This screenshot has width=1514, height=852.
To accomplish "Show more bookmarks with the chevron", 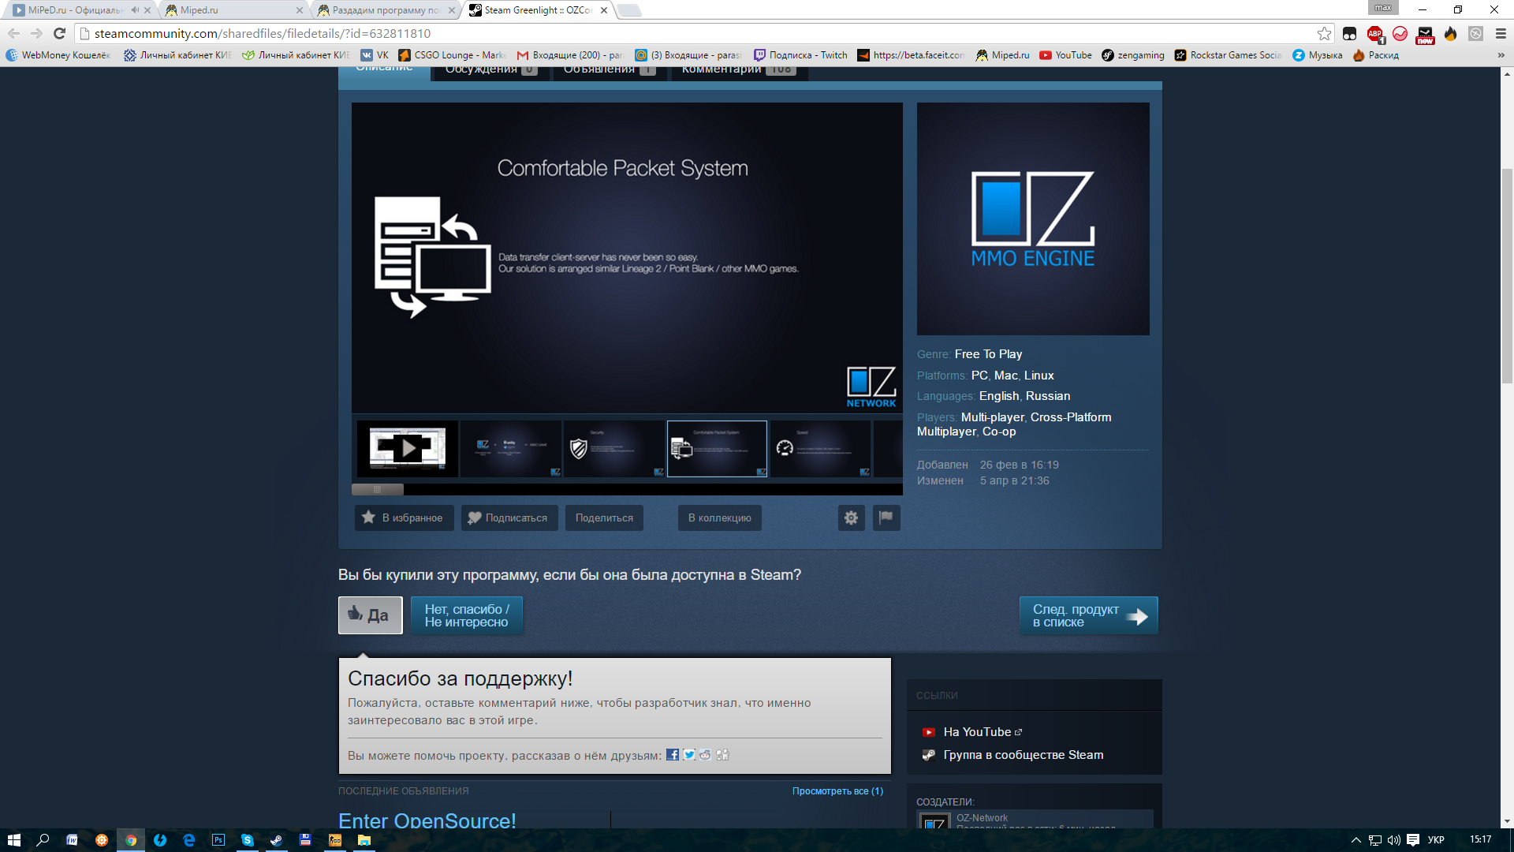I will (x=1501, y=55).
